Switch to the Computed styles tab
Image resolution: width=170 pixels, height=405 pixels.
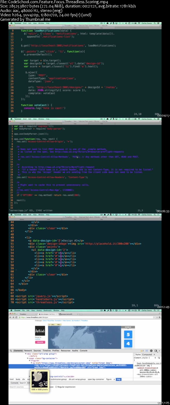click(x=147, y=354)
